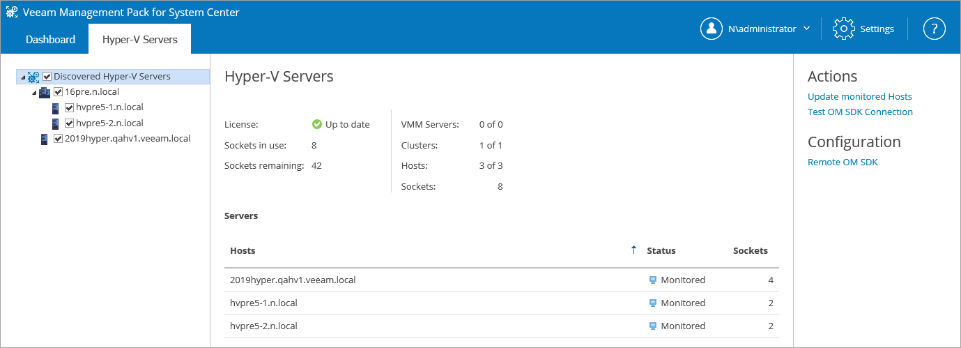The width and height of the screenshot is (961, 348).
Task: Sort by the Status column header
Action: (x=661, y=251)
